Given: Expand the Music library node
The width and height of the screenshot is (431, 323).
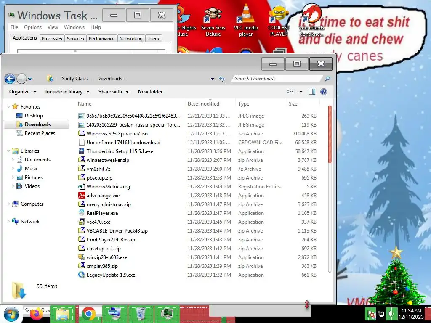Looking at the screenshot, I should (13, 168).
